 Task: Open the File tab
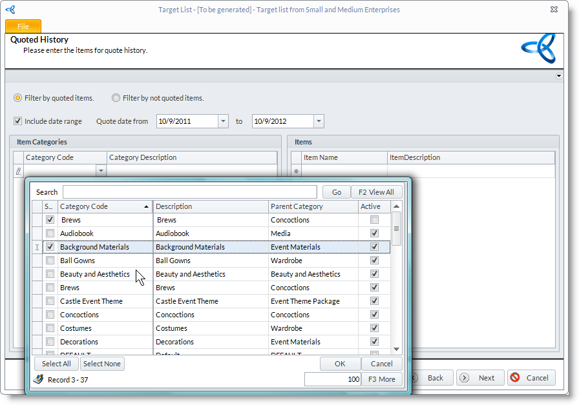point(23,26)
